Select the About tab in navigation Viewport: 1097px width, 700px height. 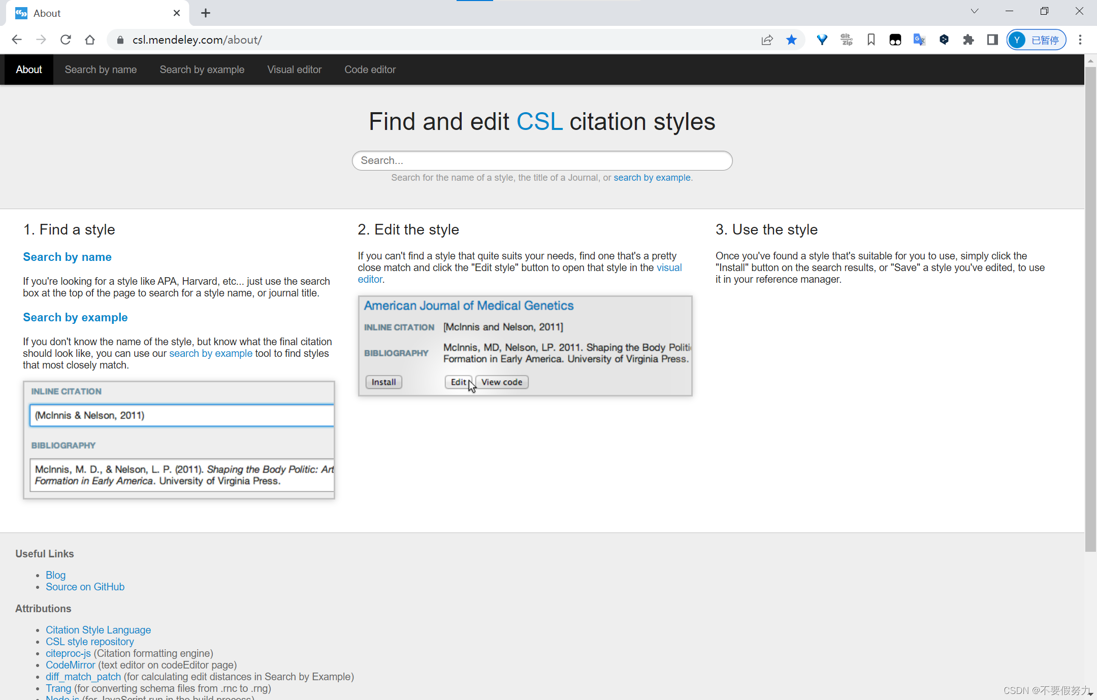pyautogui.click(x=29, y=70)
